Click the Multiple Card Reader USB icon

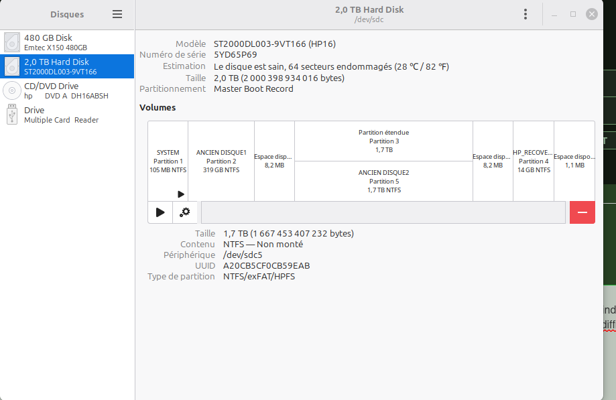click(x=12, y=115)
